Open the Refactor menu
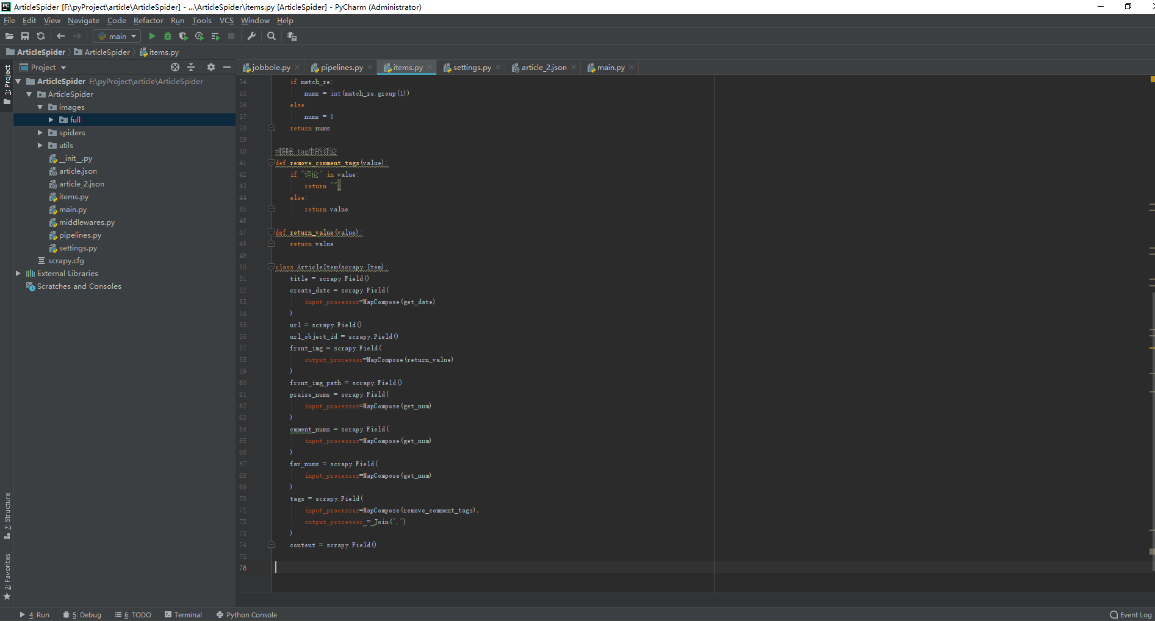Image resolution: width=1155 pixels, height=621 pixels. coord(148,21)
